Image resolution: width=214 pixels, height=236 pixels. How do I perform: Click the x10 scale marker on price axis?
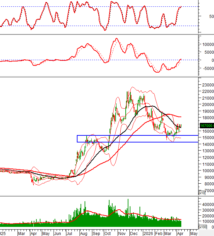[202, 193]
